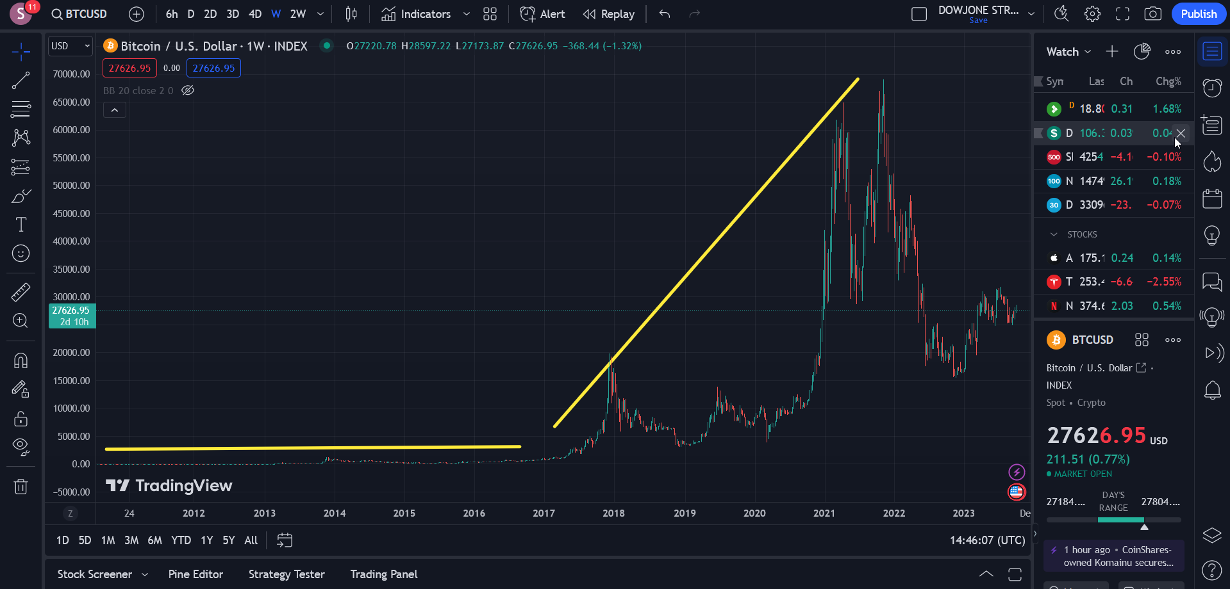Open watchlist advanced view pie icon
Screen dimensions: 1230x589
tap(1142, 52)
